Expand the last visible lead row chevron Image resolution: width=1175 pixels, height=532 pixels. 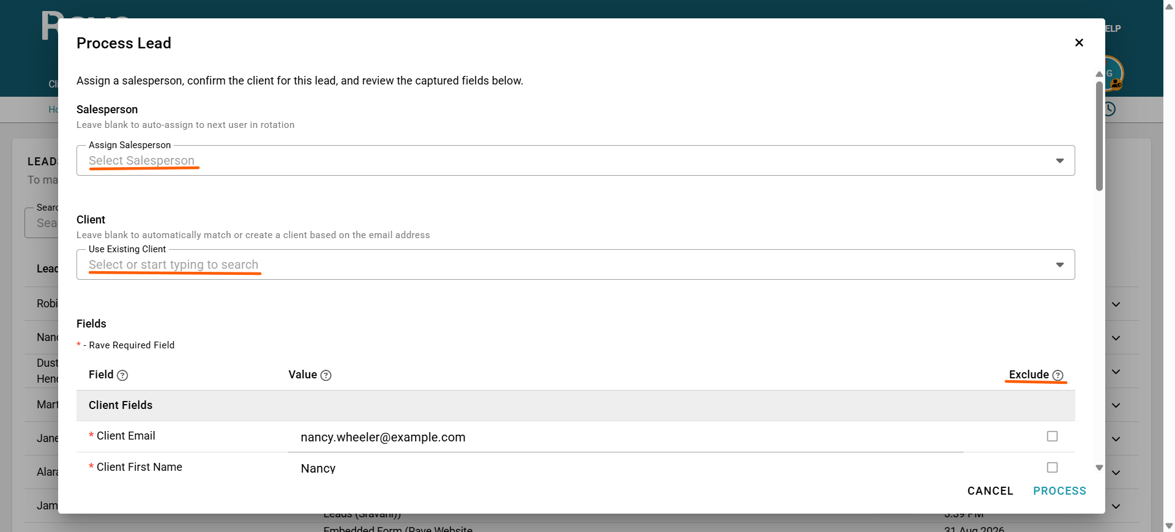pos(1116,506)
